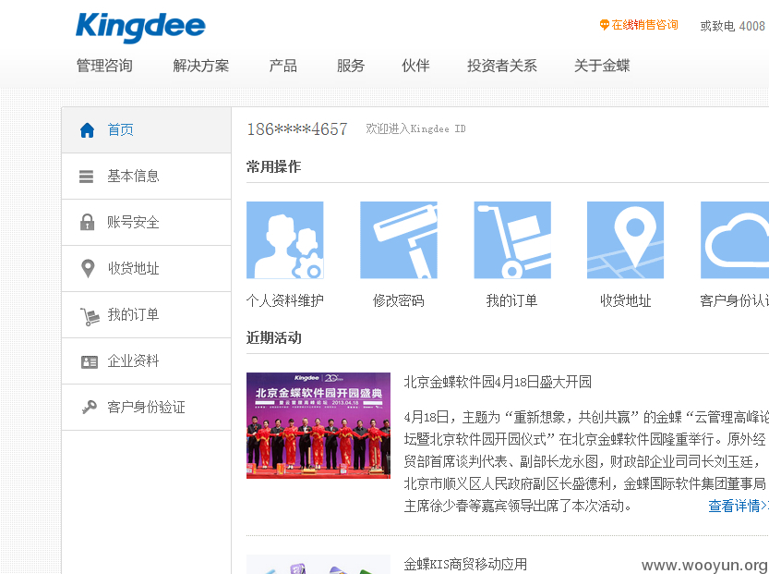Select 客户身份验证 in the sidebar

pos(146,407)
